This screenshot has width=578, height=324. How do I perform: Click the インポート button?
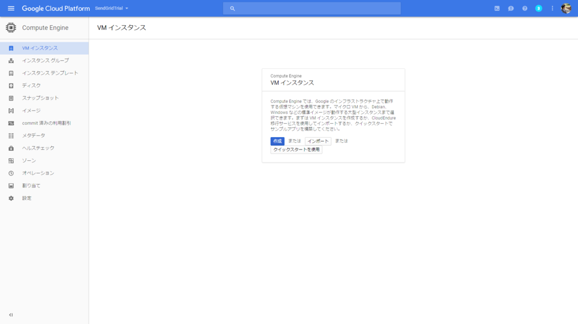pos(318,141)
